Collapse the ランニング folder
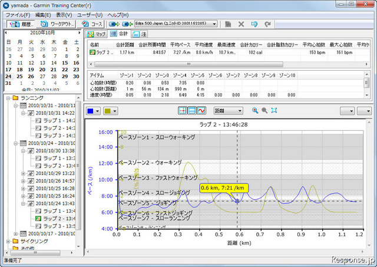377x267 pixels. point(8,98)
